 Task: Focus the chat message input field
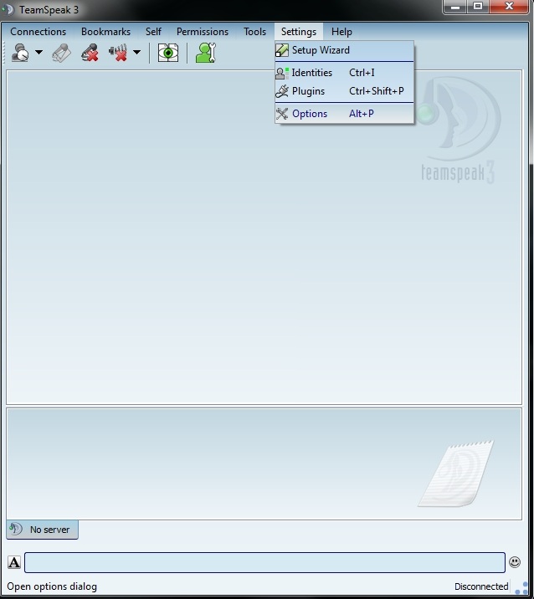[x=264, y=562]
